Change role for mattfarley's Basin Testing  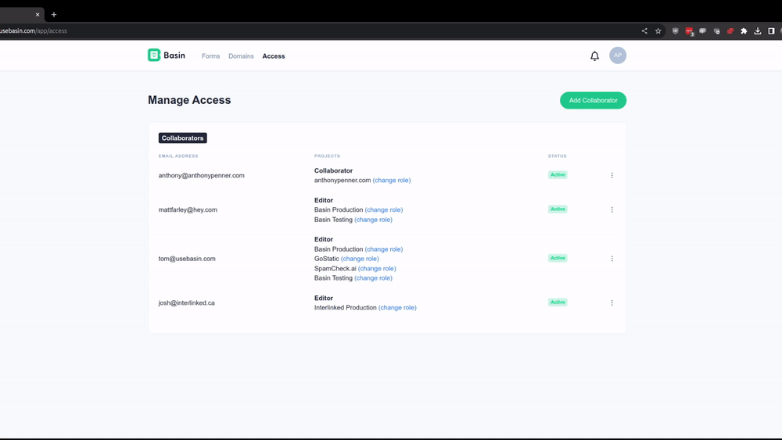[x=373, y=220]
